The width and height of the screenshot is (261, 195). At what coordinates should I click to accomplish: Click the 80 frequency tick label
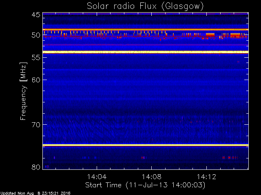pos(36,167)
